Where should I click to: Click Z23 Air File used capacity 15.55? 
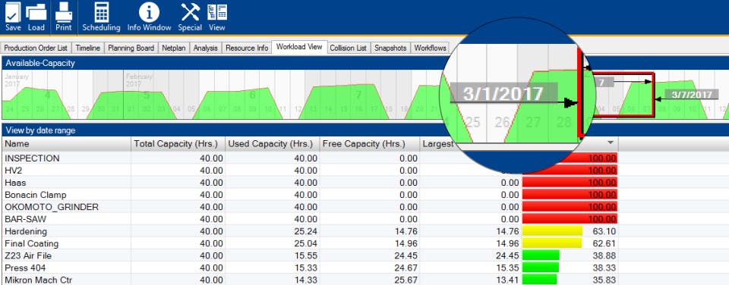(x=305, y=255)
